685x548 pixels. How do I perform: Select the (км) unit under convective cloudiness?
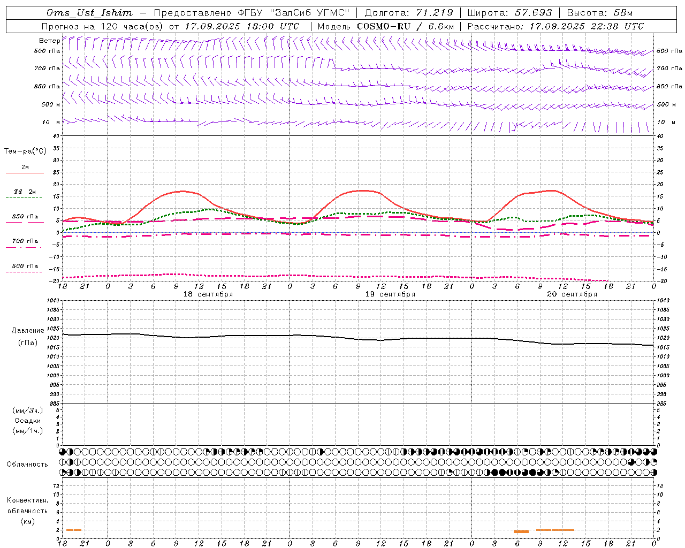(28, 521)
